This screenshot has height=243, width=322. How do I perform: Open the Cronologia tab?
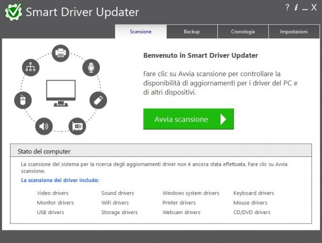point(243,31)
